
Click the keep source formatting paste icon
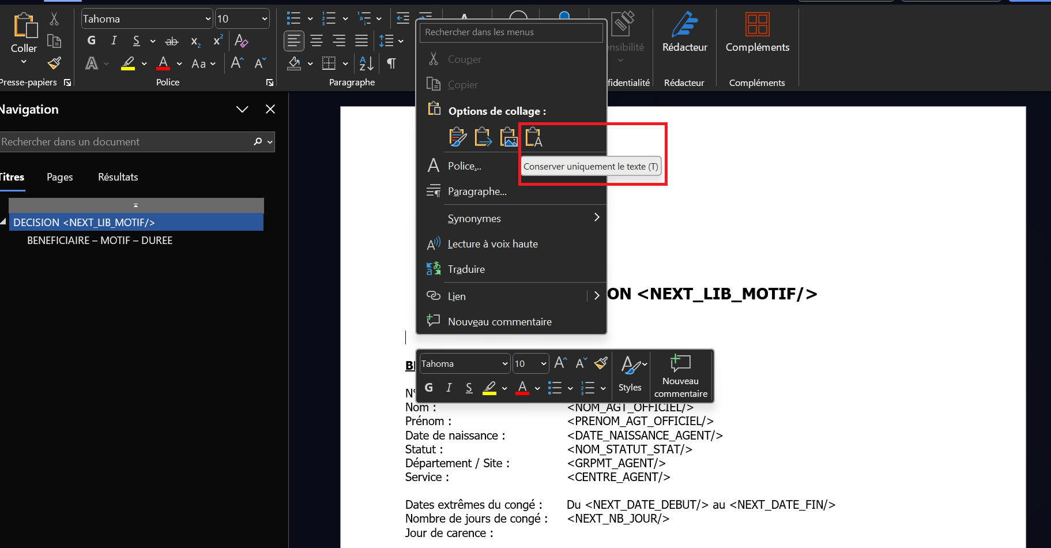click(457, 137)
